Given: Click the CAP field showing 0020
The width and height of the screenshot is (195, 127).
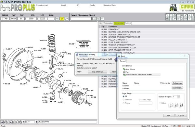Looking at the screenshot, I should [x=13, y=19].
